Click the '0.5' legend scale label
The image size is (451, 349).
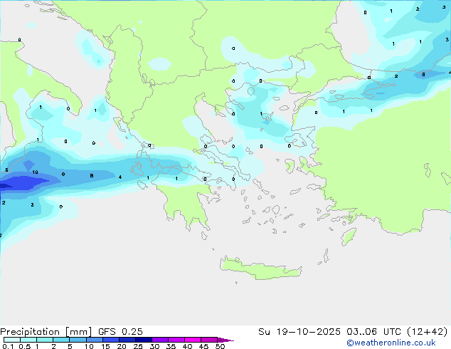point(25,346)
